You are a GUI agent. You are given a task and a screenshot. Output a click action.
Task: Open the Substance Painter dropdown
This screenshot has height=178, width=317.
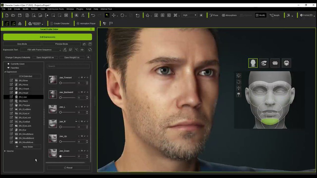pos(43,25)
